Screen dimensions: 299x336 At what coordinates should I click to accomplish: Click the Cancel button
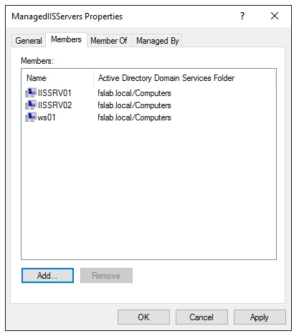pyautogui.click(x=201, y=317)
